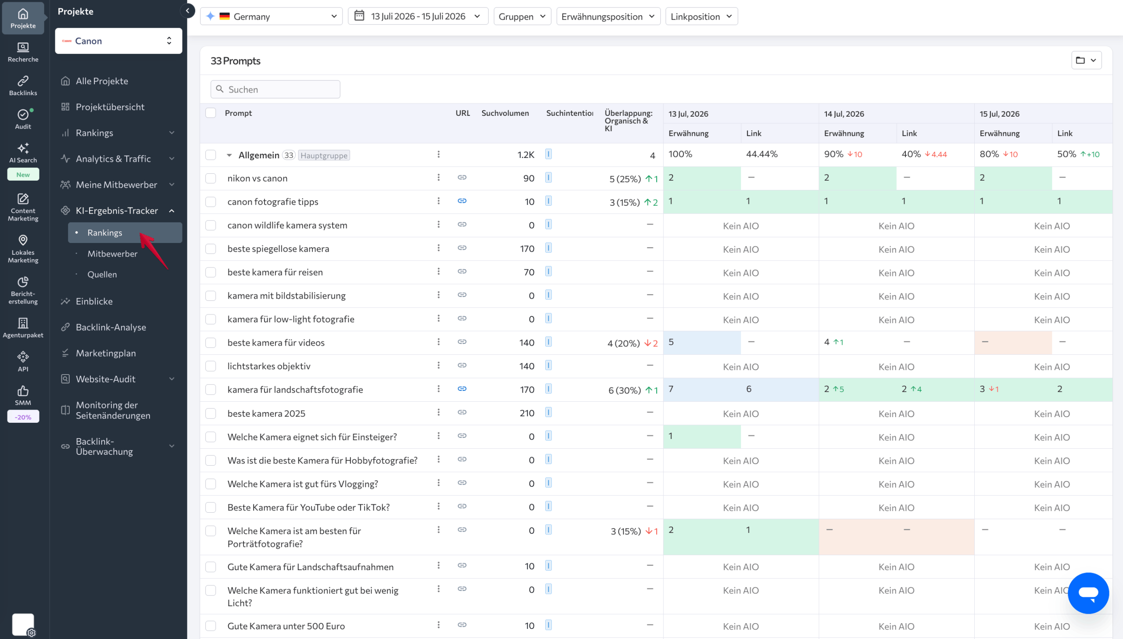The image size is (1123, 639).
Task: Click the Prompt column header
Action: pos(238,113)
